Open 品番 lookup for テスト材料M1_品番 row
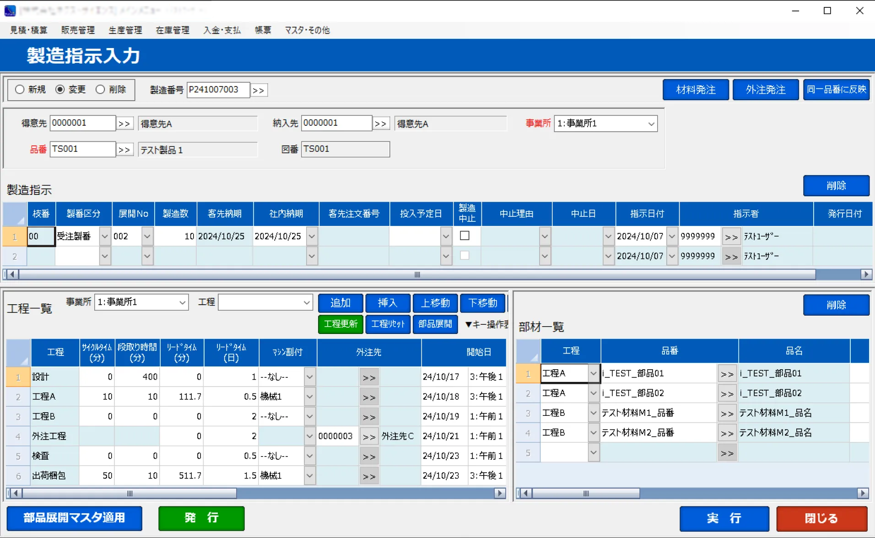This screenshot has width=875, height=538. click(727, 414)
